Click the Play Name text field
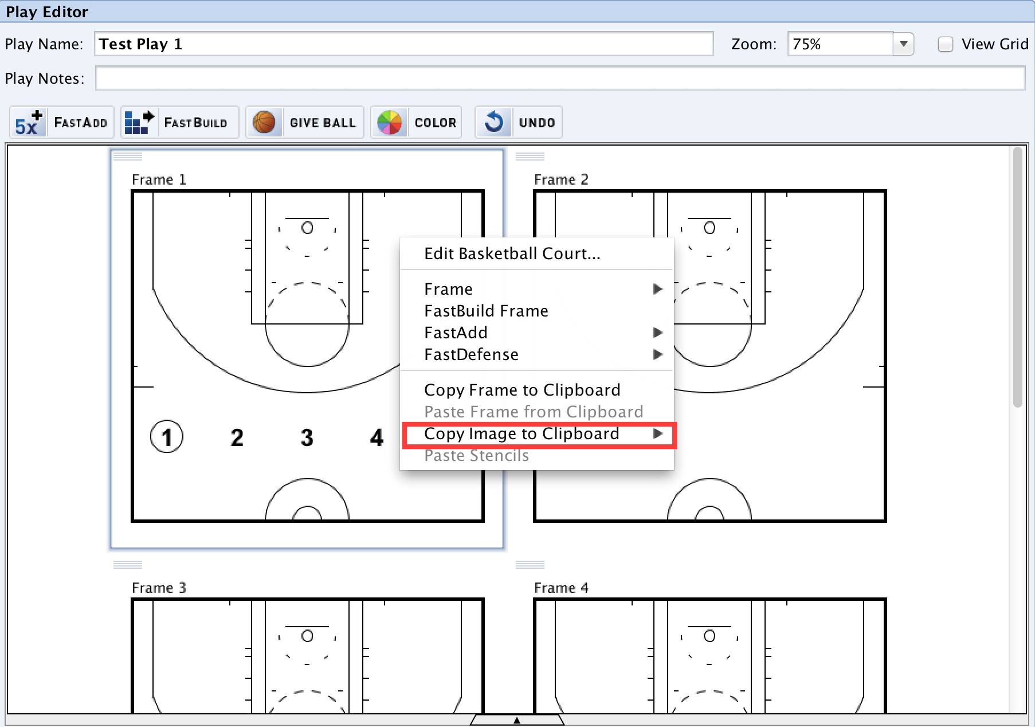The image size is (1035, 727). (x=404, y=44)
